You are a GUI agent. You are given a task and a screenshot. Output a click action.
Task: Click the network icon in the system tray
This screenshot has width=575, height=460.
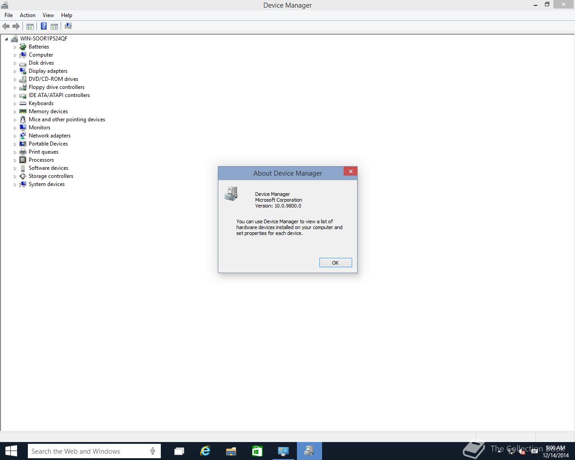511,451
